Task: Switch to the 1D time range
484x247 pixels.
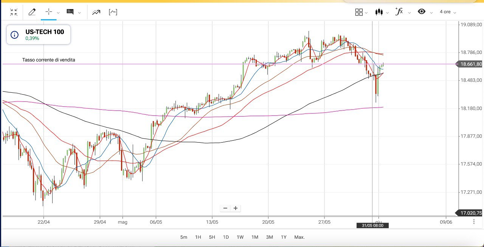Action: pos(226,237)
